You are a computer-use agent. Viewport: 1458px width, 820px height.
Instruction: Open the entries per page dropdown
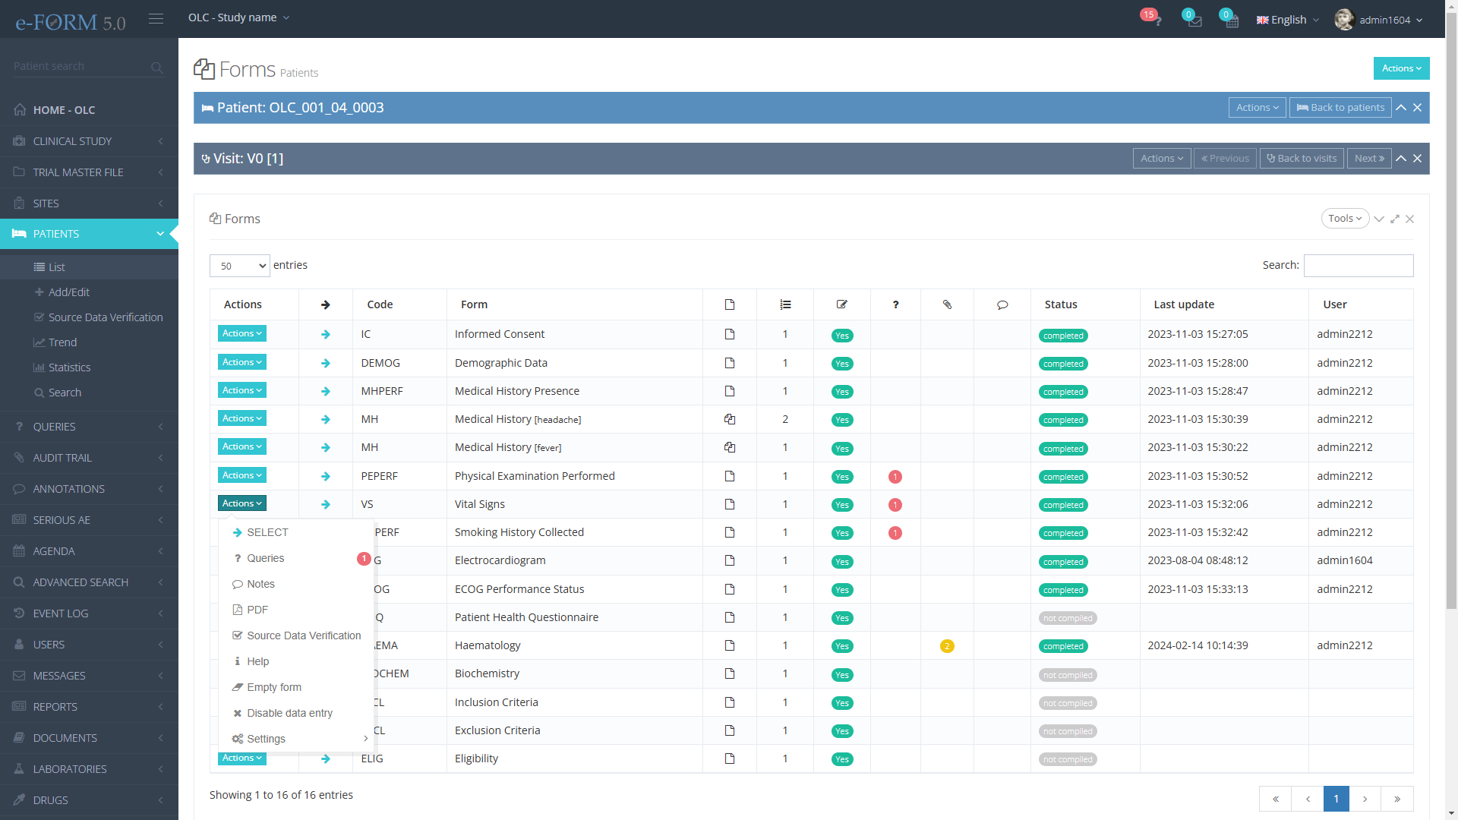(239, 266)
